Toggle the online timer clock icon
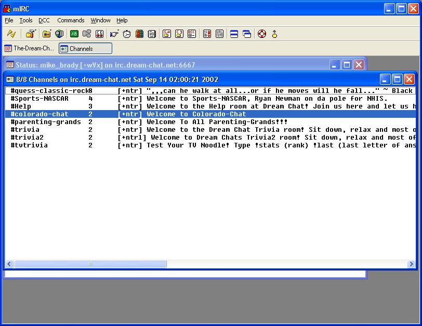Viewport: 422px width, 326px height. [x=127, y=34]
